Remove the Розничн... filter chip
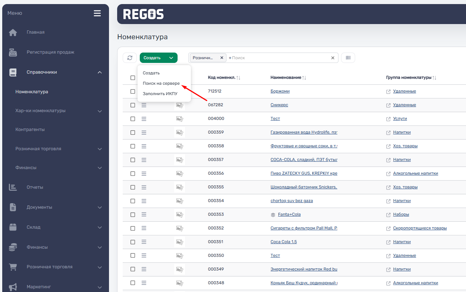 coord(222,58)
